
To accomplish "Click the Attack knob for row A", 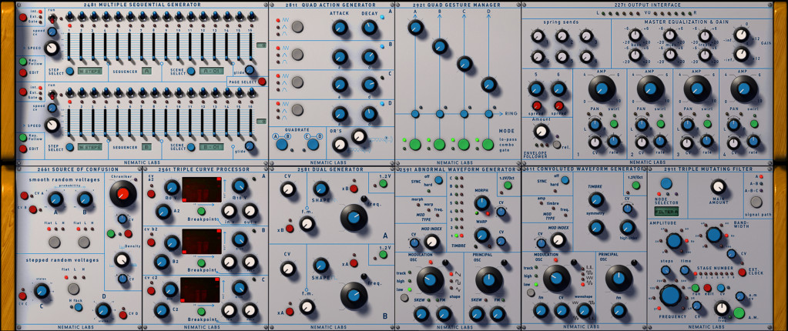I will click(x=340, y=29).
